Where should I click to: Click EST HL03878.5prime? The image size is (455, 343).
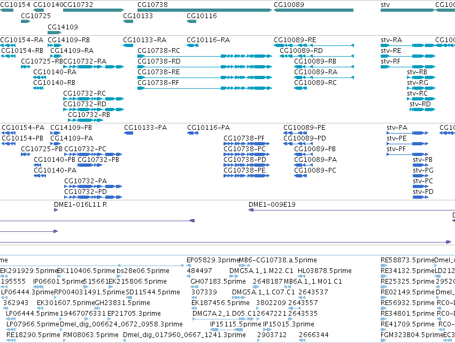coord(325,271)
